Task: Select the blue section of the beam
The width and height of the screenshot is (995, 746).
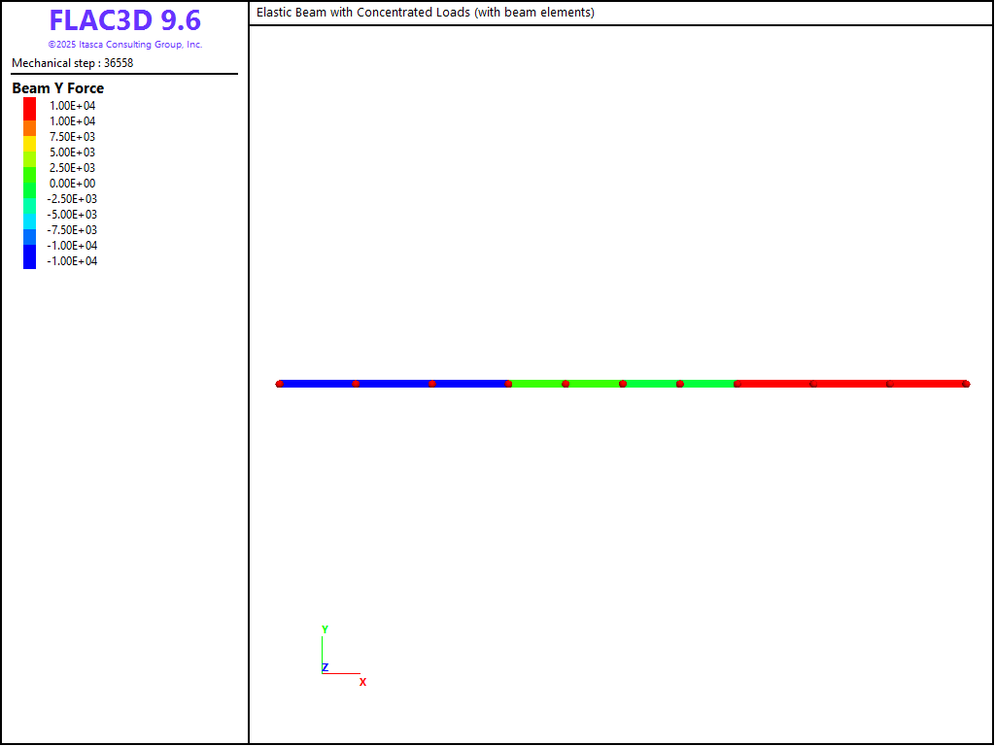Action: pos(394,384)
